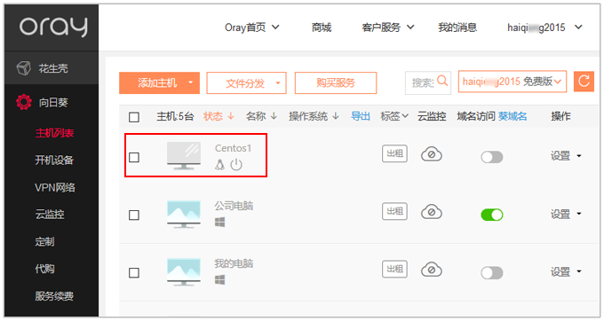Click the 我的电脑 monitor thumbnail
This screenshot has height=321, width=604.
tap(184, 272)
